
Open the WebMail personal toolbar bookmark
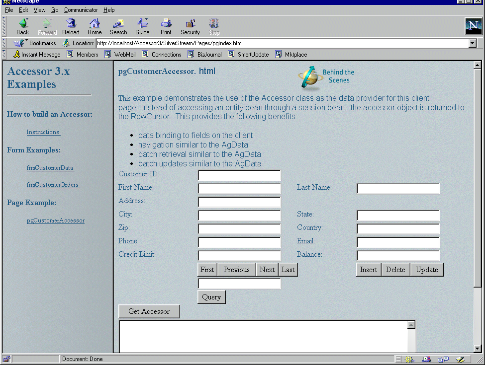[120, 55]
